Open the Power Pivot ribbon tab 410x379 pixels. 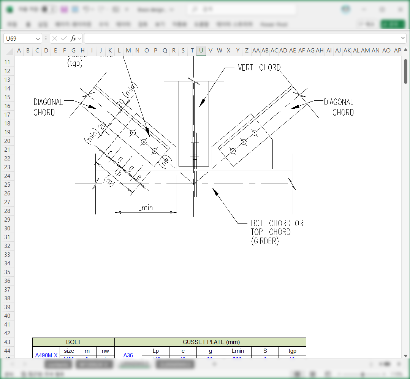[x=274, y=24]
